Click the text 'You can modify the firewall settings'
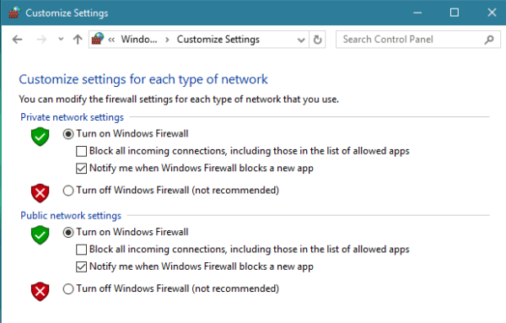 (179, 100)
